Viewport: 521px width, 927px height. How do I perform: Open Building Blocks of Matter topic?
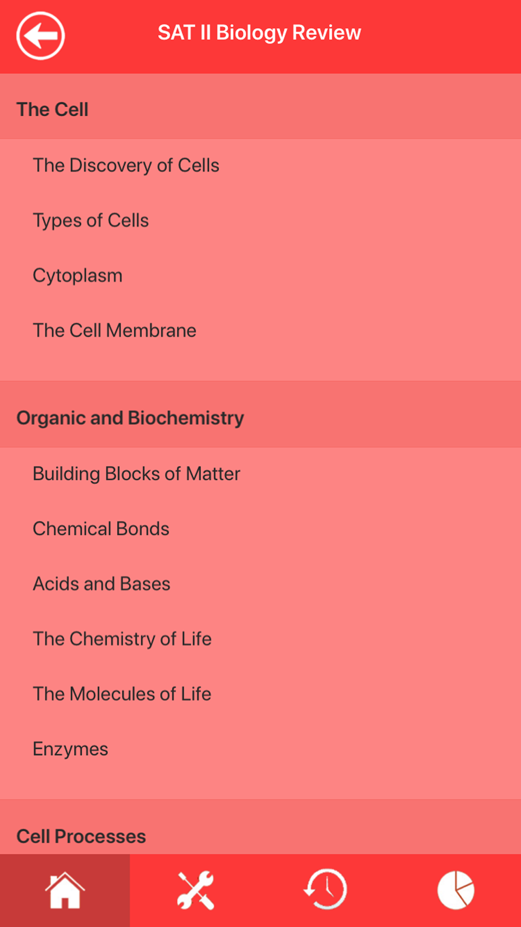tap(260, 474)
